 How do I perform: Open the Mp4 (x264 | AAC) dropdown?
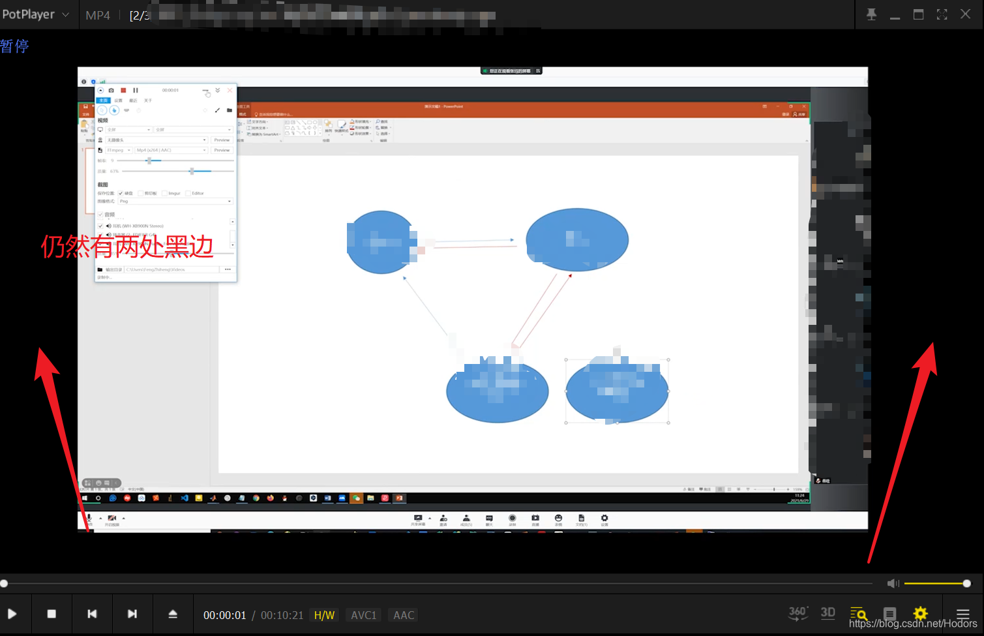pyautogui.click(x=171, y=150)
